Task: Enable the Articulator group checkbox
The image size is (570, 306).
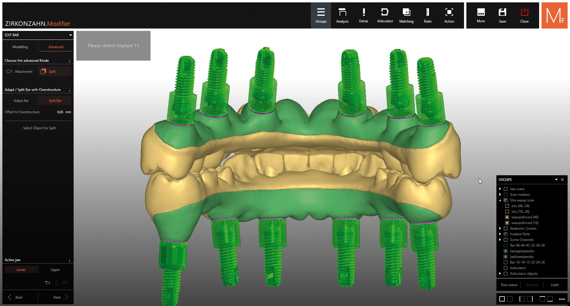Action: [506, 268]
